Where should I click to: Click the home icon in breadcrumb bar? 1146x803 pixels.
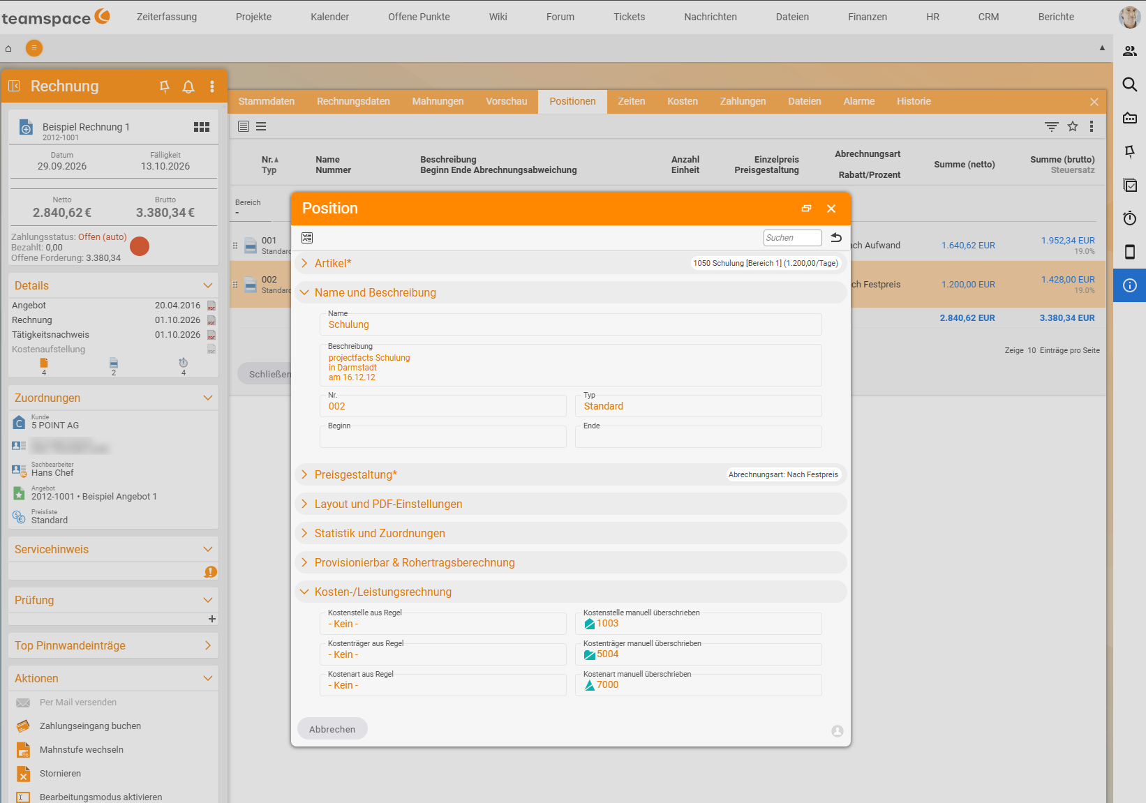click(x=8, y=48)
